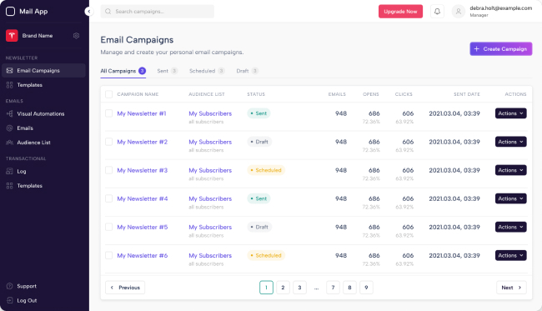
Task: Check the My Newsletter #2 checkbox
Action: (x=109, y=142)
